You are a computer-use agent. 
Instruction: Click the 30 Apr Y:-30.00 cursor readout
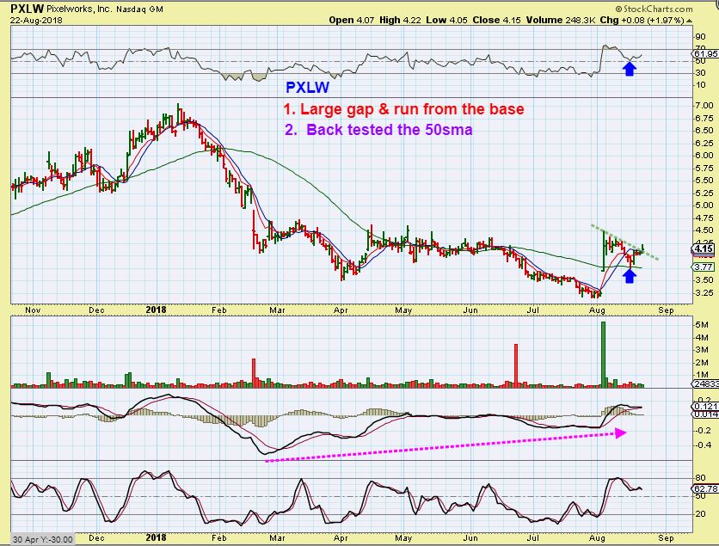[x=42, y=539]
